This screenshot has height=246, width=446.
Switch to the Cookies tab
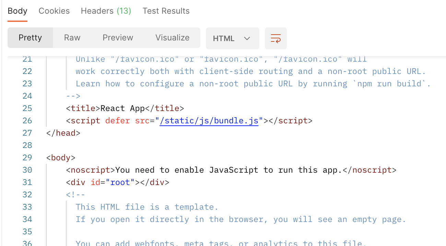click(x=54, y=11)
